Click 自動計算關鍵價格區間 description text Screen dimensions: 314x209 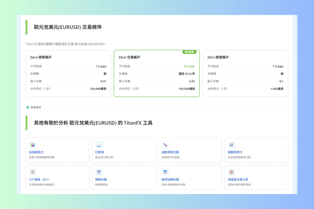click(42, 157)
